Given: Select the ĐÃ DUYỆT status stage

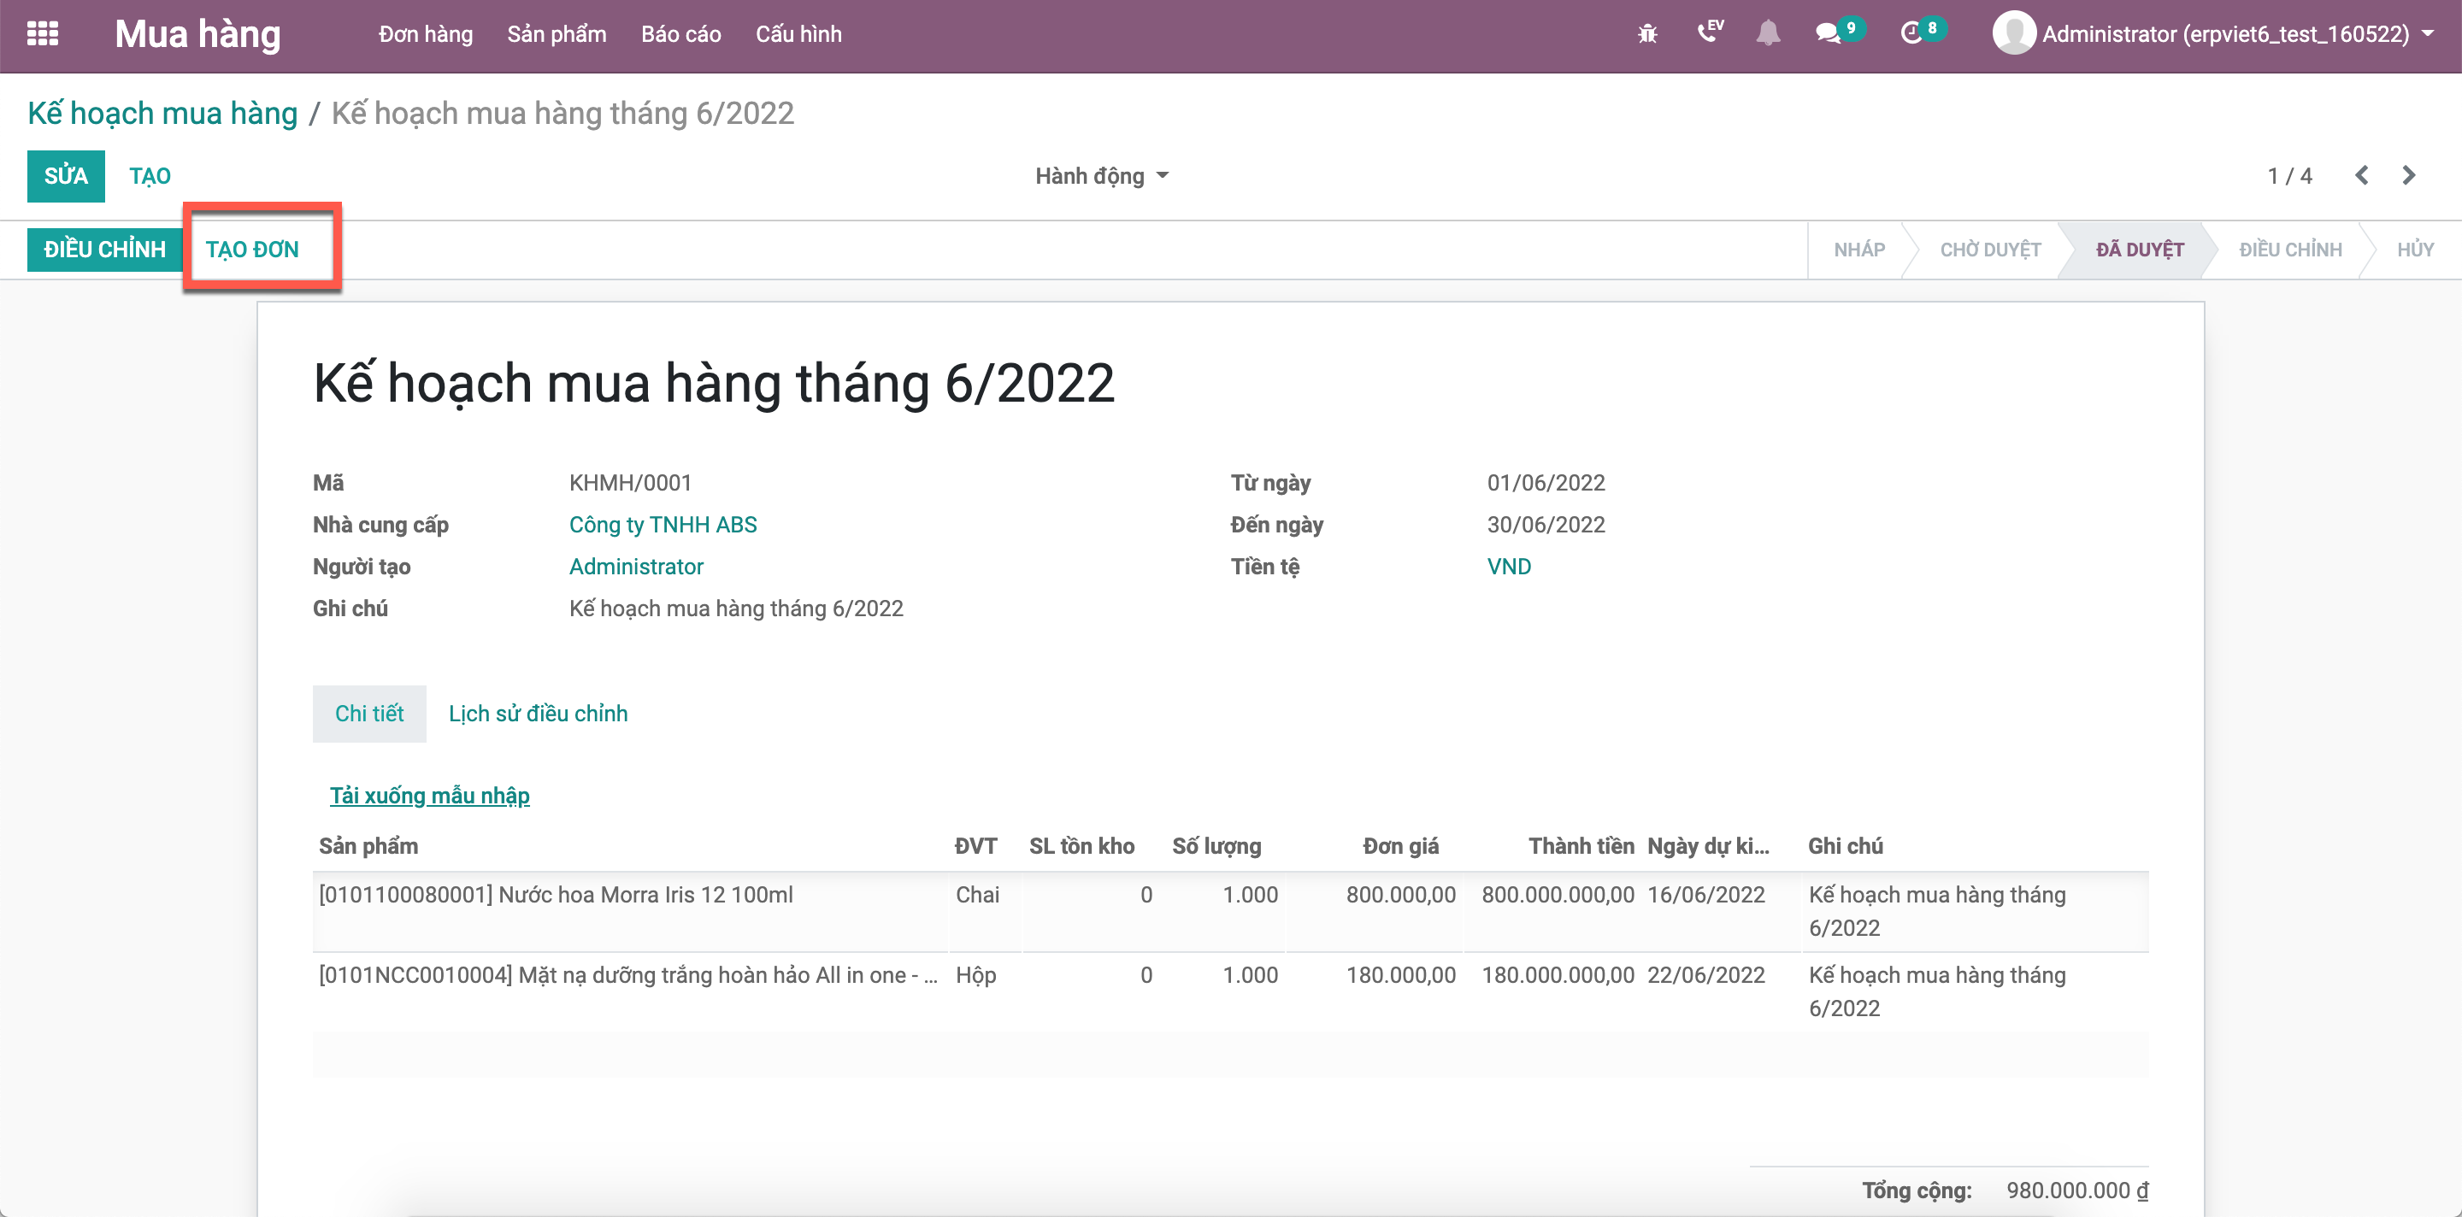Looking at the screenshot, I should (x=2140, y=250).
